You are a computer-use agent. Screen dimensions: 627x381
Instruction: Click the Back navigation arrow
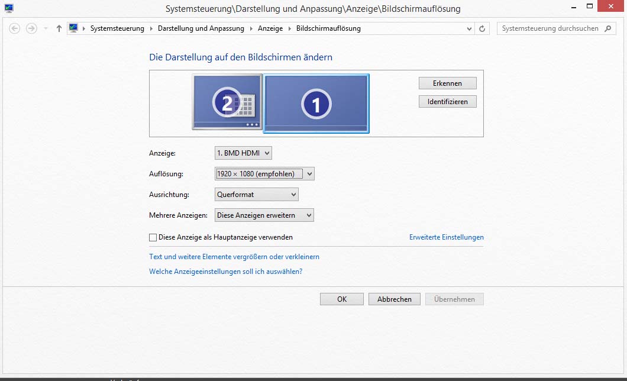(15, 28)
